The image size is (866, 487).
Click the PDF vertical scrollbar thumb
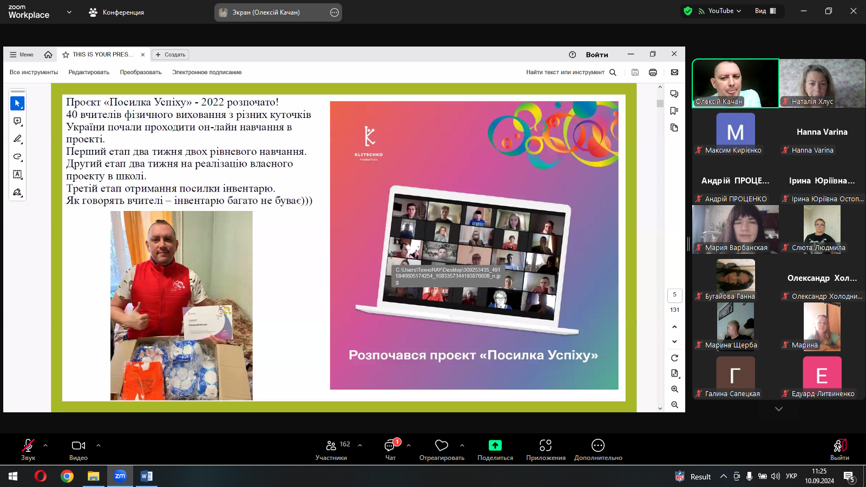click(660, 103)
